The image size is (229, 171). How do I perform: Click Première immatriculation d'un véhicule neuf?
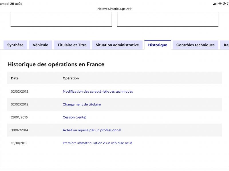97,143
